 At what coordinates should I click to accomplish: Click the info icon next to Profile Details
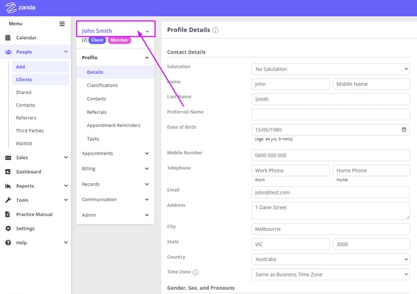pyautogui.click(x=215, y=30)
